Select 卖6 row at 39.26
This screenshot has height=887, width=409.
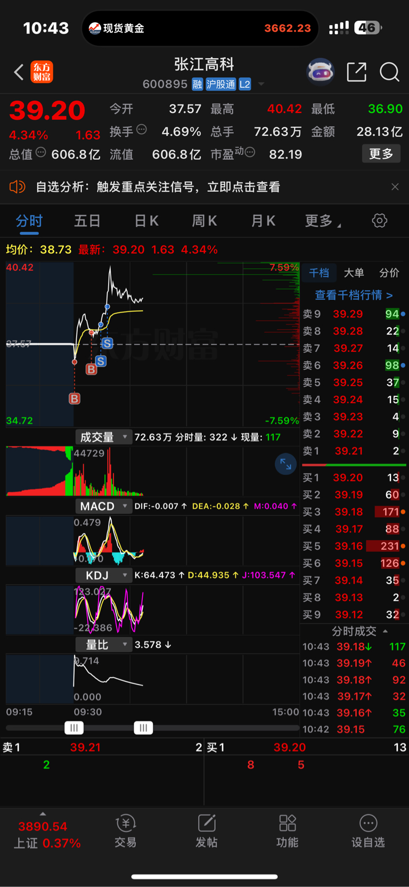354,365
